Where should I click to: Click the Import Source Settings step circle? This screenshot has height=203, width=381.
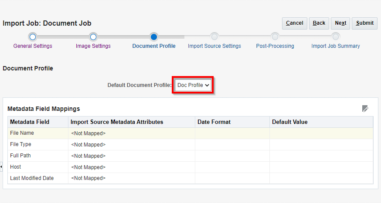[x=214, y=37]
